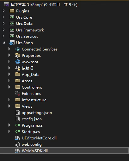
Task: Click the Urs.Shop web project icon
Action: pos(12,43)
